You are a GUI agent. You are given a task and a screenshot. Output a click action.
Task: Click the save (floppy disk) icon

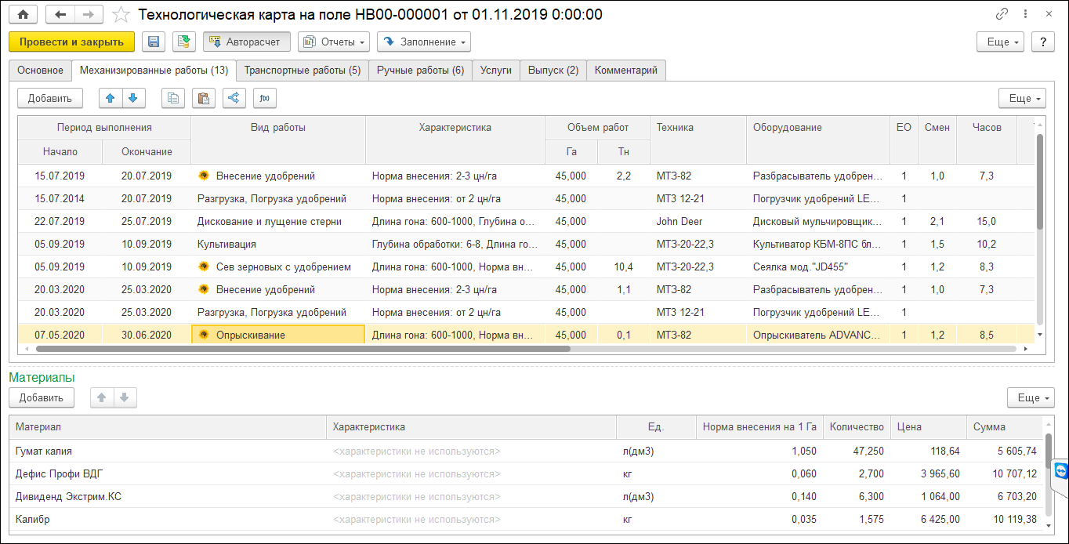click(154, 42)
